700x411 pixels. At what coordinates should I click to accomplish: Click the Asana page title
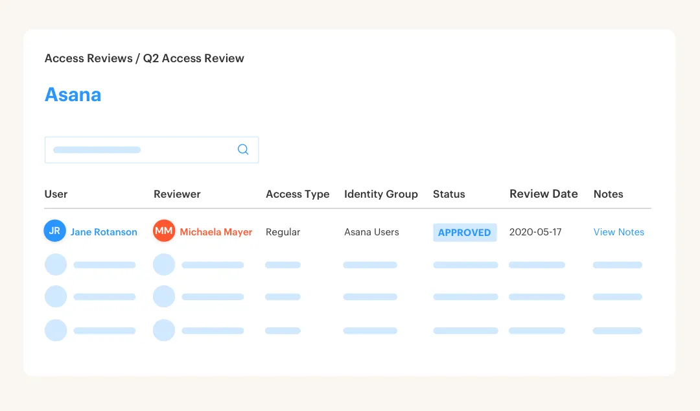tap(73, 95)
